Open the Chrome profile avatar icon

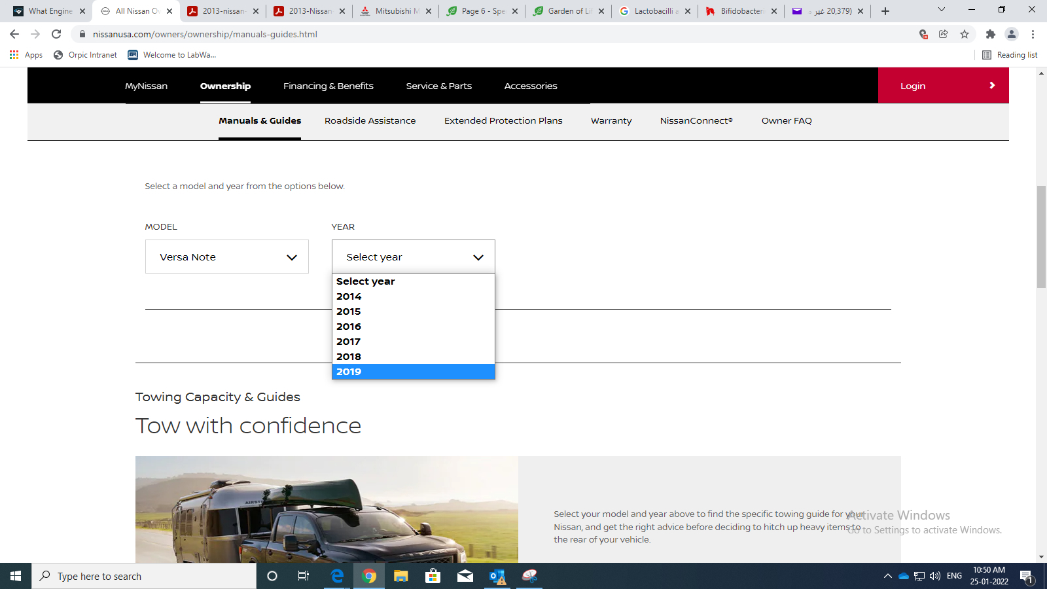(1012, 34)
